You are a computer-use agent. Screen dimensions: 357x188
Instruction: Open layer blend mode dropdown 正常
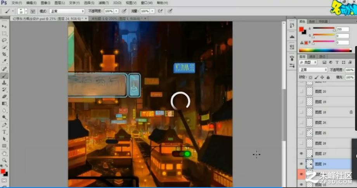(x=313, y=70)
